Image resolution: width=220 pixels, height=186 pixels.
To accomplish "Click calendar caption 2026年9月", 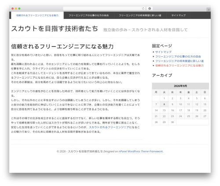I will point(180,86).
